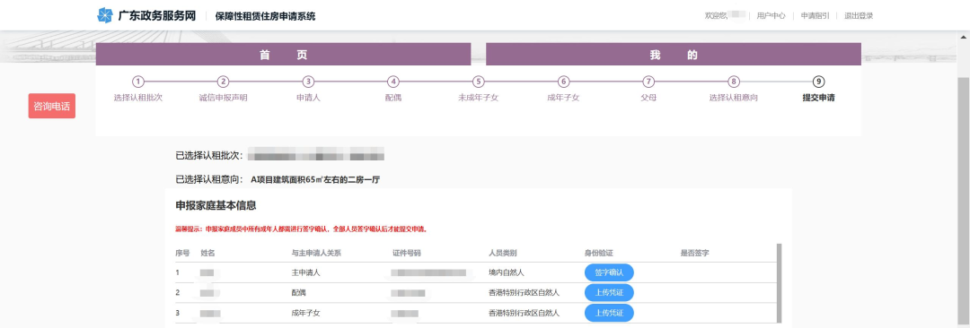The width and height of the screenshot is (970, 328).
Task: Click the 人员类别 column header
Action: [x=503, y=254]
